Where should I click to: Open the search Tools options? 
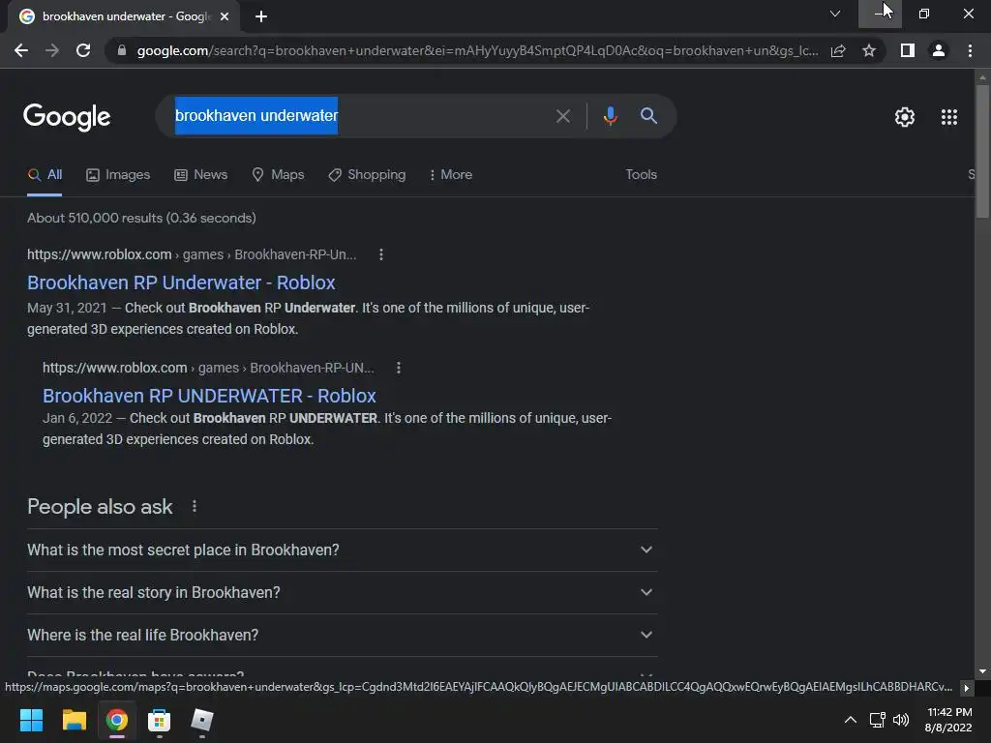(x=641, y=174)
